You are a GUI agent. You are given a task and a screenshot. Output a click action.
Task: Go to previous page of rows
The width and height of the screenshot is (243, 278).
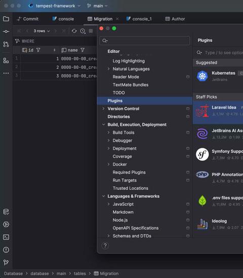[27, 31]
